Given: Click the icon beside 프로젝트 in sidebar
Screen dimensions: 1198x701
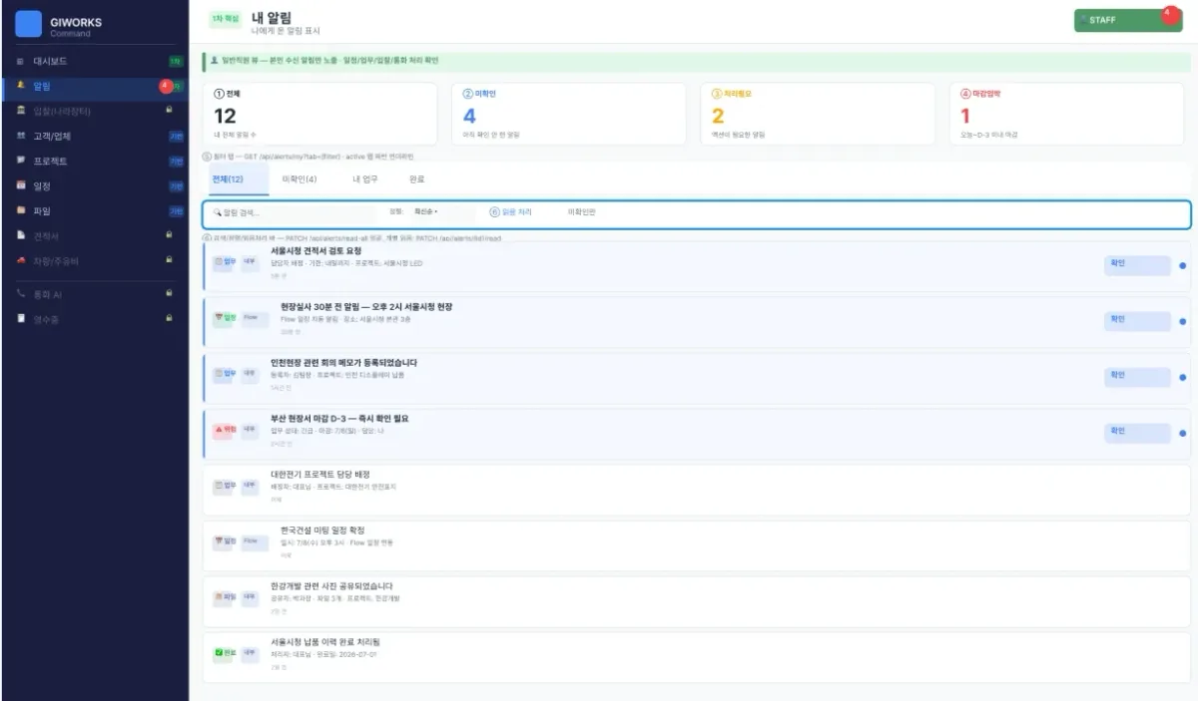Looking at the screenshot, I should click(21, 161).
